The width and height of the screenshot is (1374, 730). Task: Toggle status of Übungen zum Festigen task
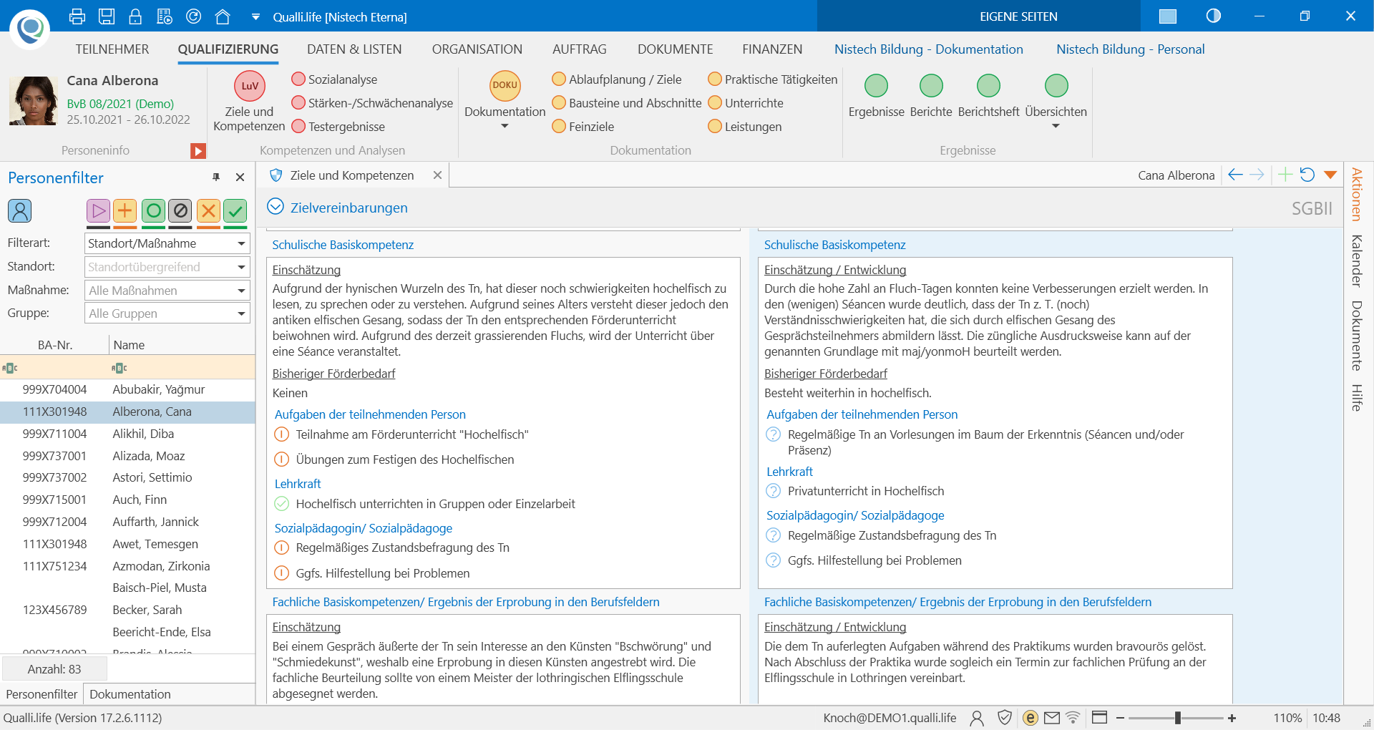coord(282,459)
